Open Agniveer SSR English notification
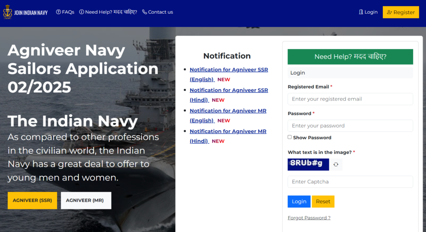The width and height of the screenshot is (426, 232). click(229, 74)
